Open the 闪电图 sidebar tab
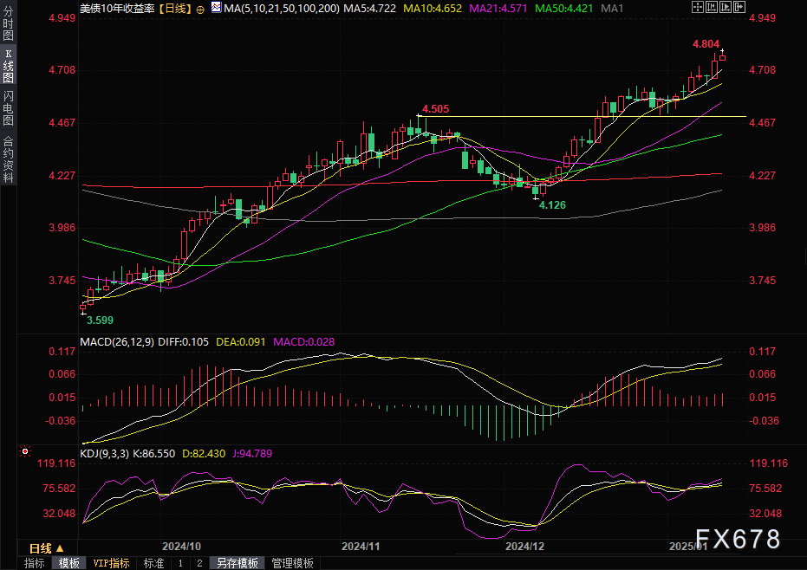This screenshot has height=570, width=807. point(8,113)
